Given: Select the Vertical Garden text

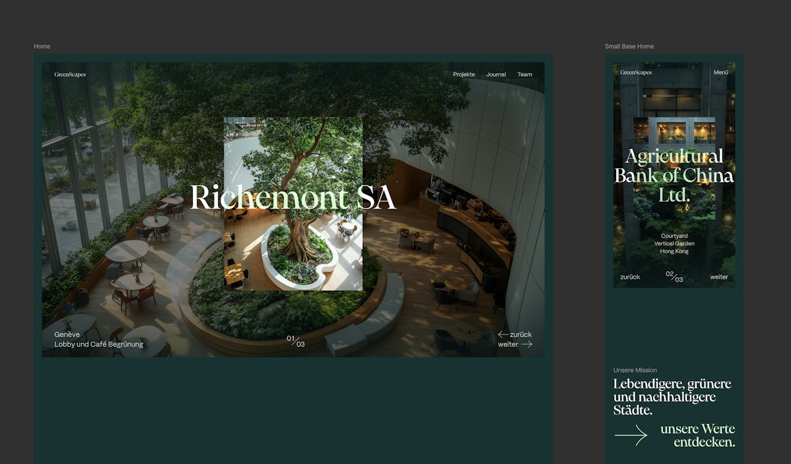Looking at the screenshot, I should 674,244.
